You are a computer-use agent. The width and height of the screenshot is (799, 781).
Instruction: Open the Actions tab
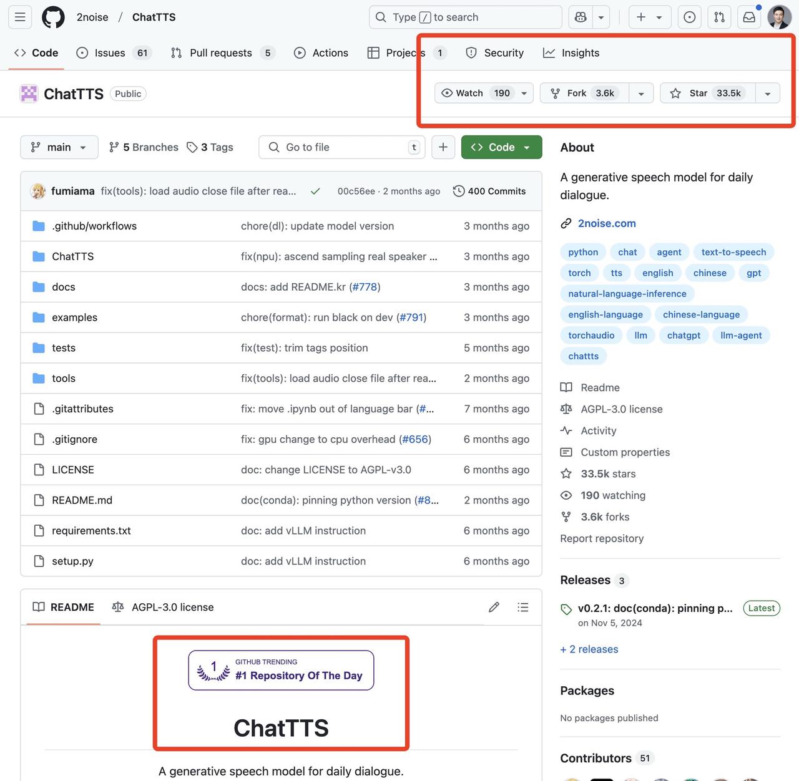[x=321, y=53]
